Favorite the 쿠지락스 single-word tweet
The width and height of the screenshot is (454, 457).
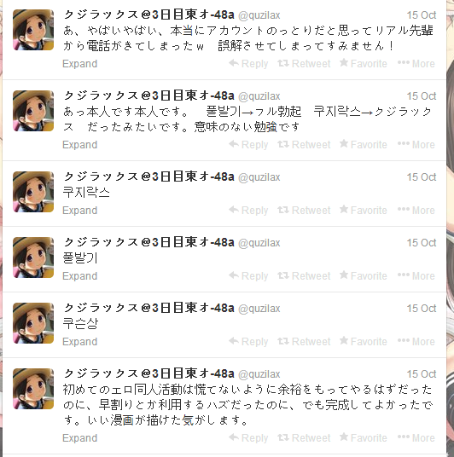tap(364, 210)
